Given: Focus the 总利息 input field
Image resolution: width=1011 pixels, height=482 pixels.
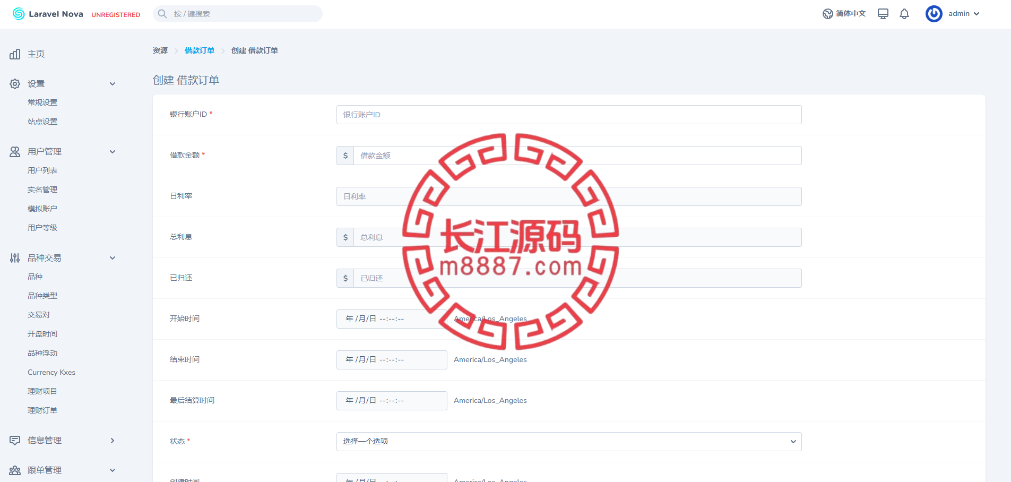Looking at the screenshot, I should (577, 237).
